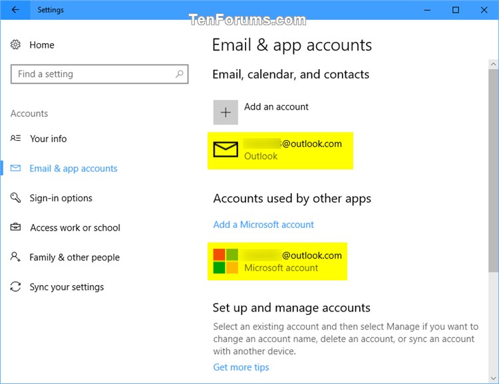The height and width of the screenshot is (384, 499).
Task: Click the 'Accounts used by other apps' heading
Action: (x=292, y=199)
